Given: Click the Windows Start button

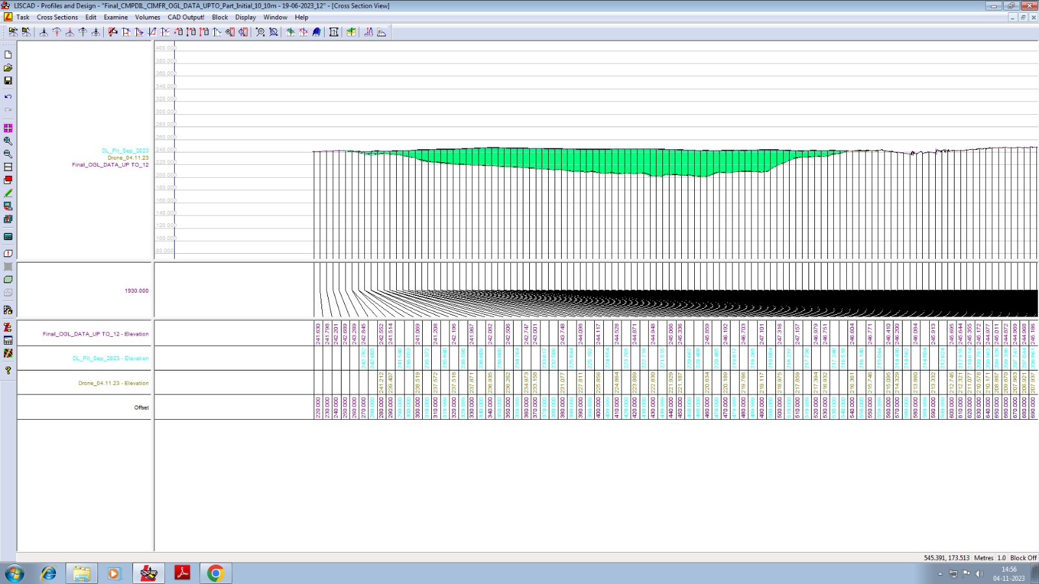Looking at the screenshot, I should point(14,573).
